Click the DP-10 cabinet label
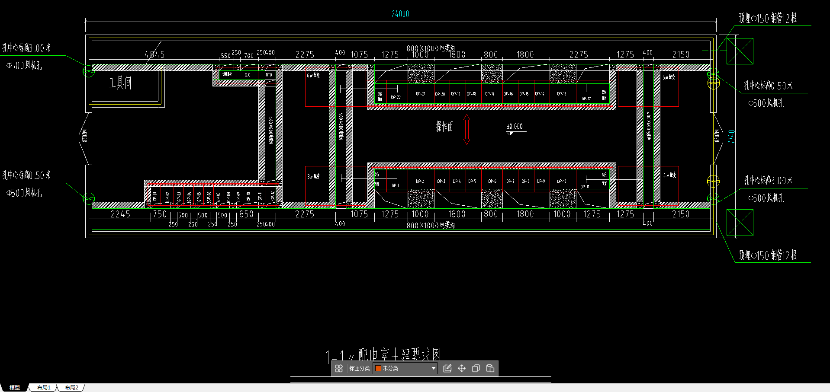The width and height of the screenshot is (830, 392). (x=562, y=181)
